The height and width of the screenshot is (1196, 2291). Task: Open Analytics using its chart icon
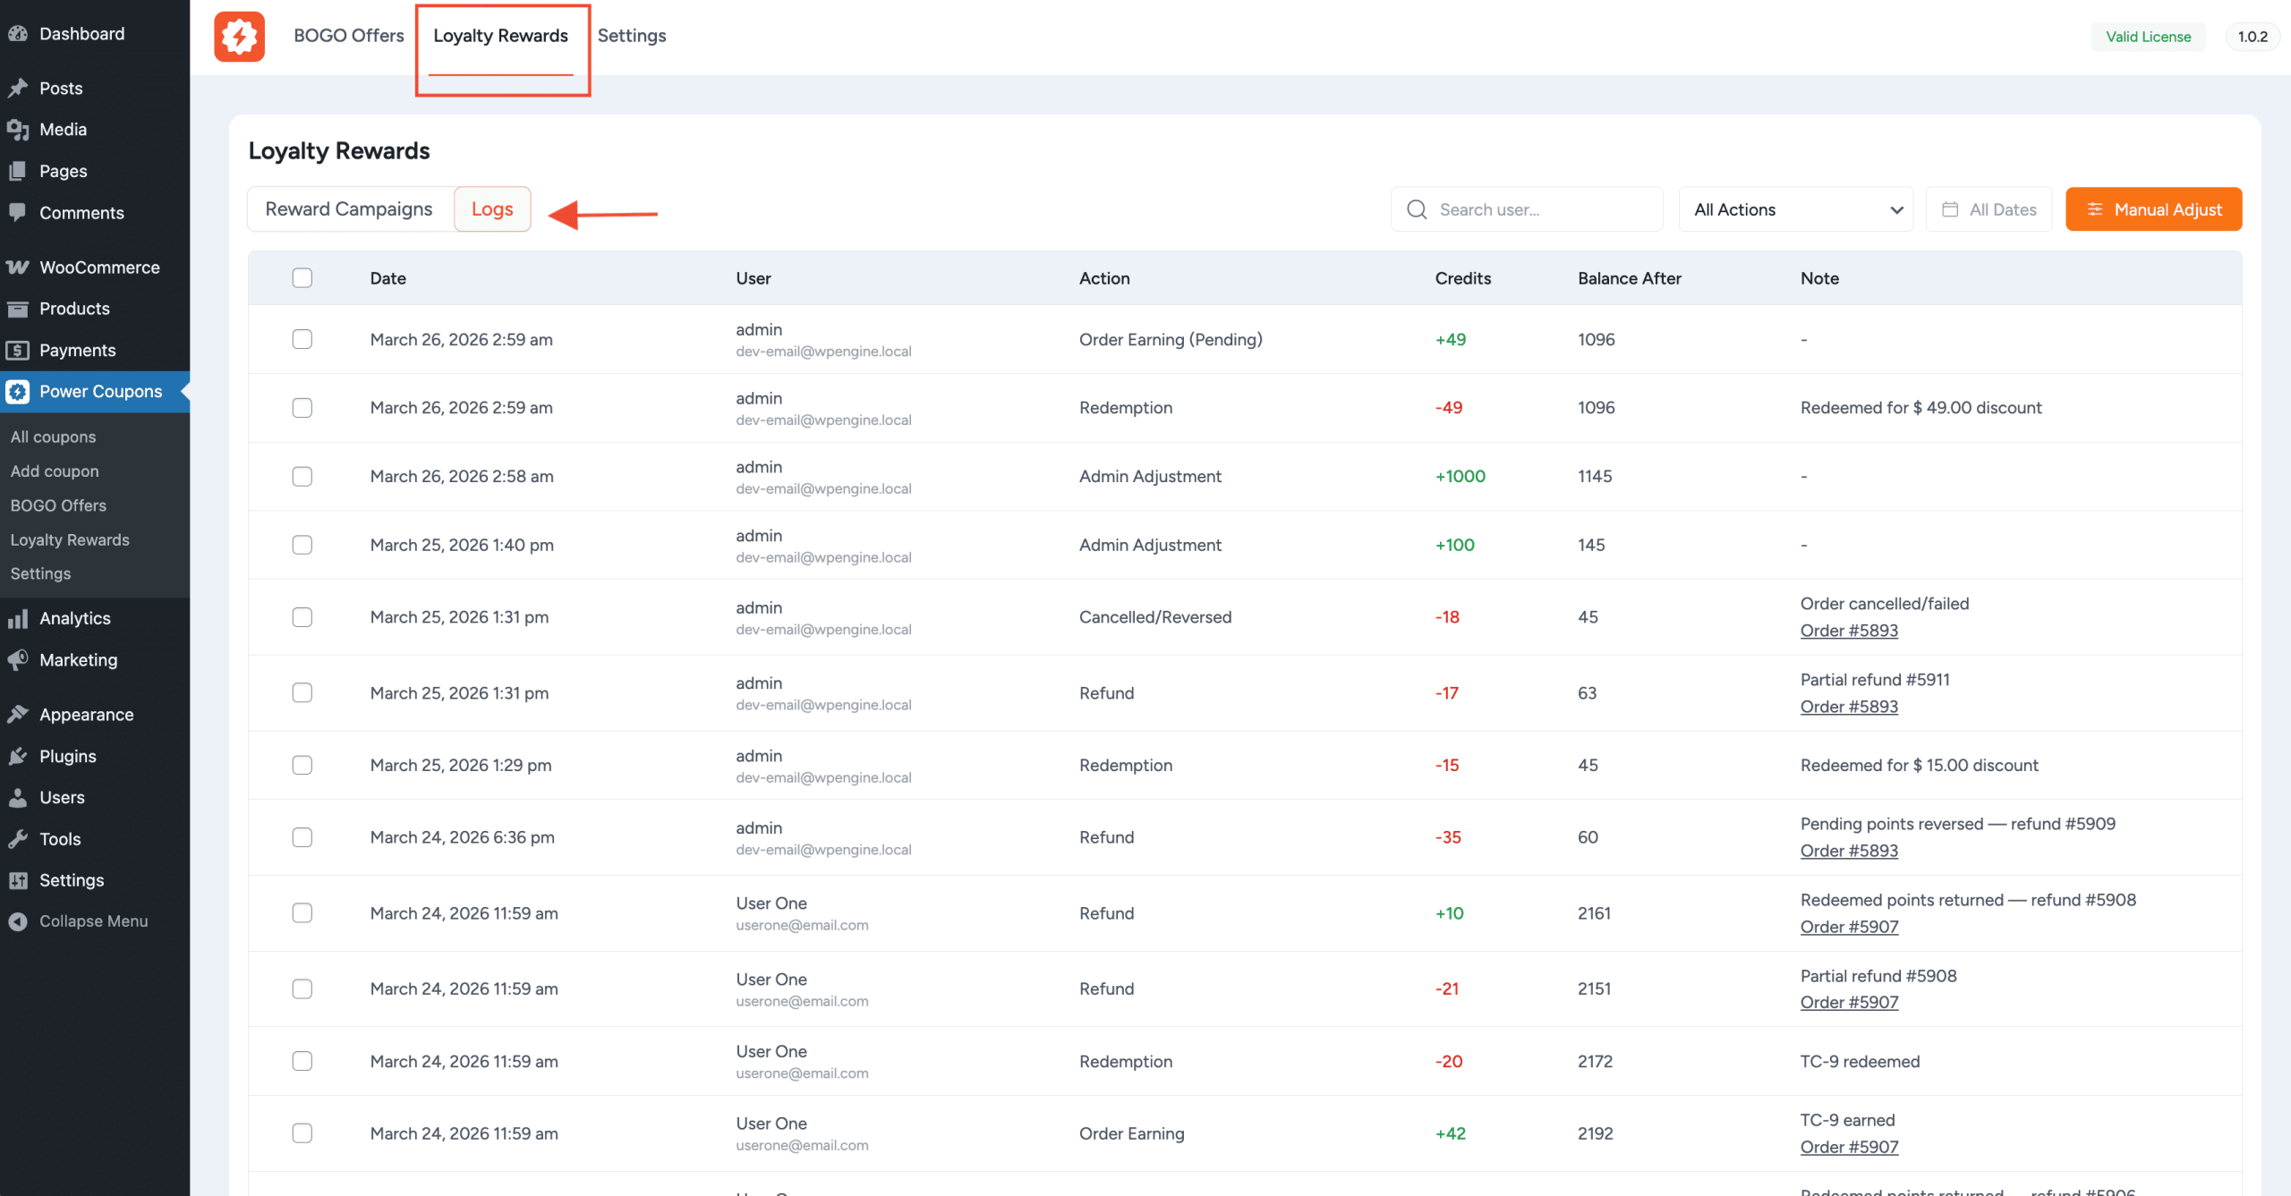(19, 618)
